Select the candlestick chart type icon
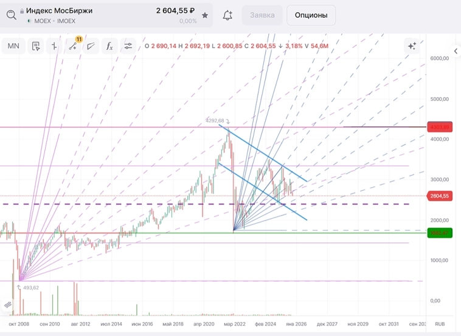Viewport: 461px width, 336px height. [54, 46]
